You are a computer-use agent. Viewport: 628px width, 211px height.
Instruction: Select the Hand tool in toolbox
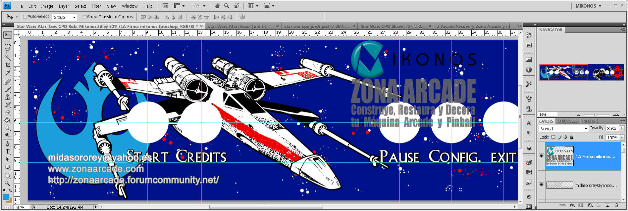[x=8, y=176]
